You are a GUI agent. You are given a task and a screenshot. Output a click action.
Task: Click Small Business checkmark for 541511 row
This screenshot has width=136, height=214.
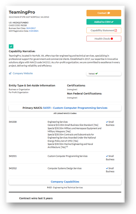pos(107,156)
